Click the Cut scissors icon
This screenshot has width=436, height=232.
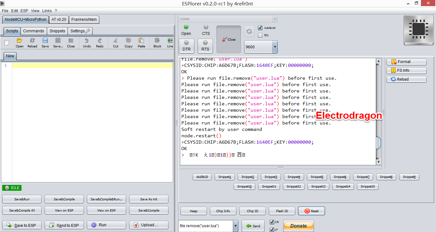[116, 41]
